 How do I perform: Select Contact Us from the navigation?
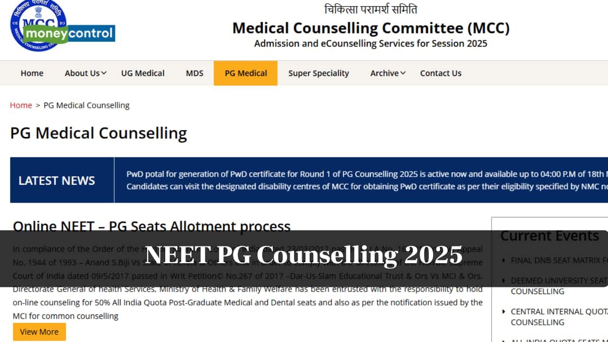click(441, 73)
